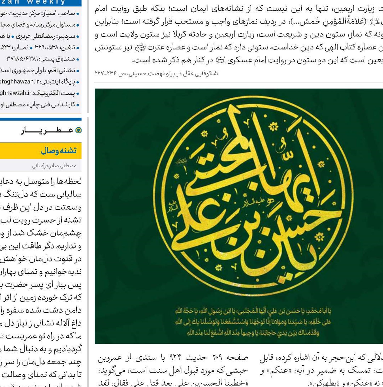Select the line starting "حبشی که مورد قبول اهل سنت"

173,370
